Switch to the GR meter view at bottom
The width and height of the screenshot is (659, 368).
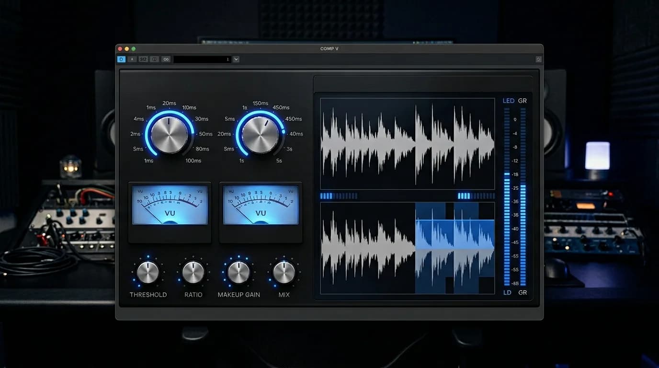(522, 292)
